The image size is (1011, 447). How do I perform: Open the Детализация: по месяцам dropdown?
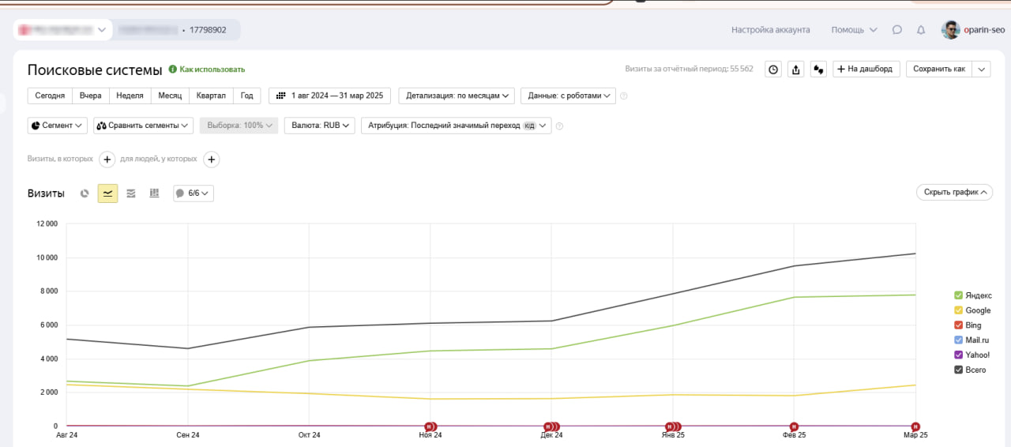[457, 96]
